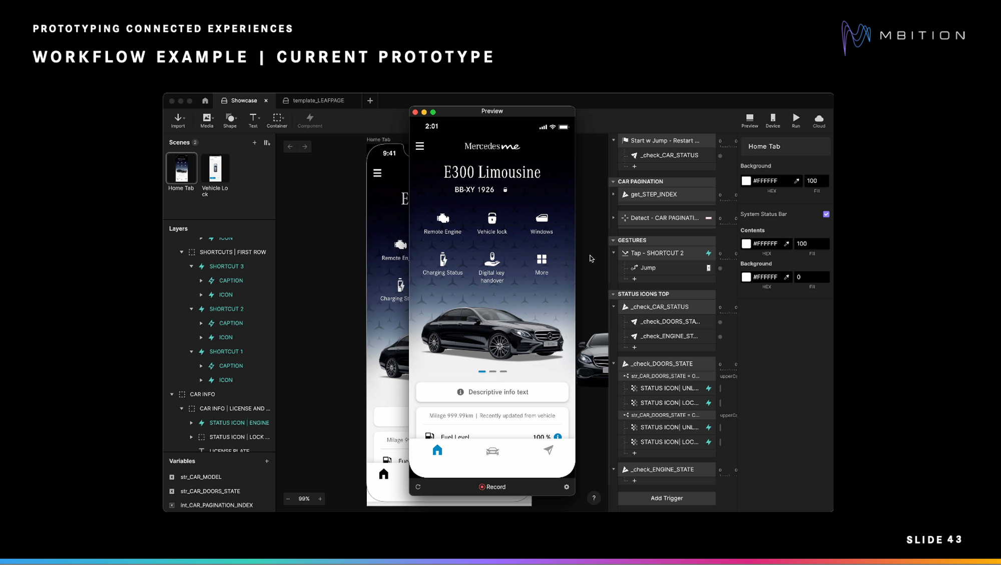Expand the STATUS ICONS TOP section
Screen dimensions: 1001x565
(612, 294)
